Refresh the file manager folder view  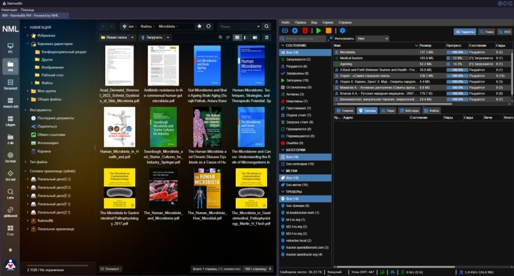[209, 26]
